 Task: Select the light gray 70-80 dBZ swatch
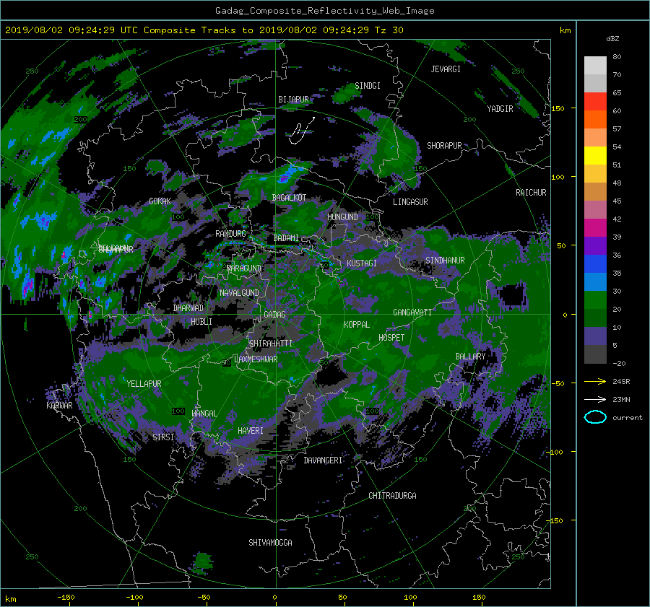pos(595,66)
